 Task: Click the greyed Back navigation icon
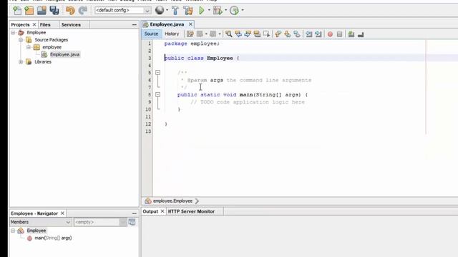200,34
